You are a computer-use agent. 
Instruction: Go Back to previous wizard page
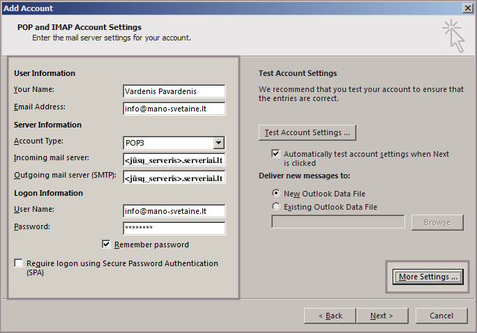tap(331, 316)
